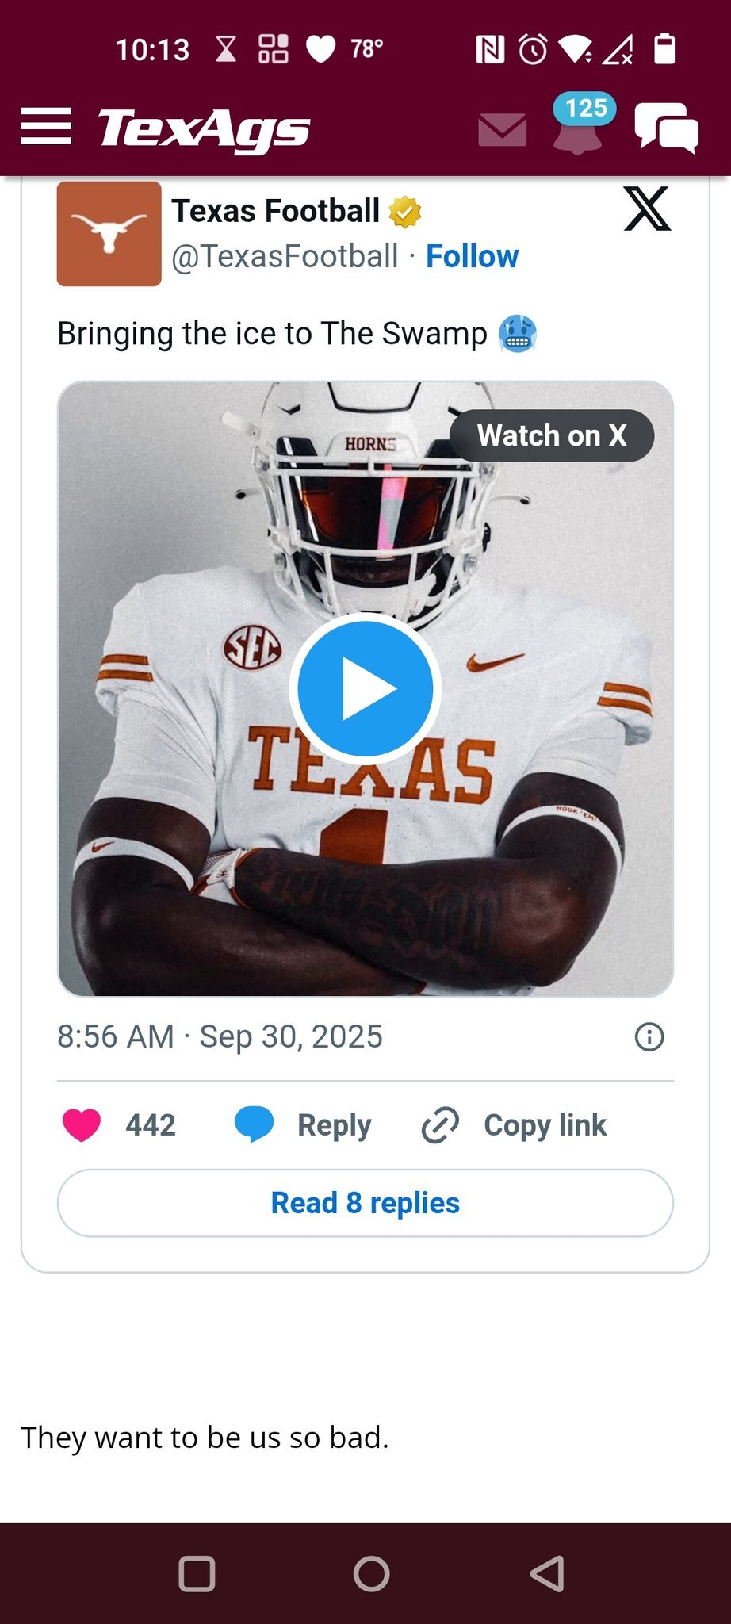731x1624 pixels.
Task: Play the embedded tweet video
Action: 365,688
